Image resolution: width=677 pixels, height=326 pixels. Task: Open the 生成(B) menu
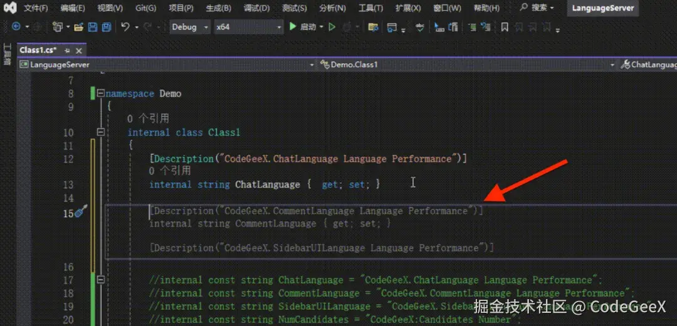(x=218, y=8)
